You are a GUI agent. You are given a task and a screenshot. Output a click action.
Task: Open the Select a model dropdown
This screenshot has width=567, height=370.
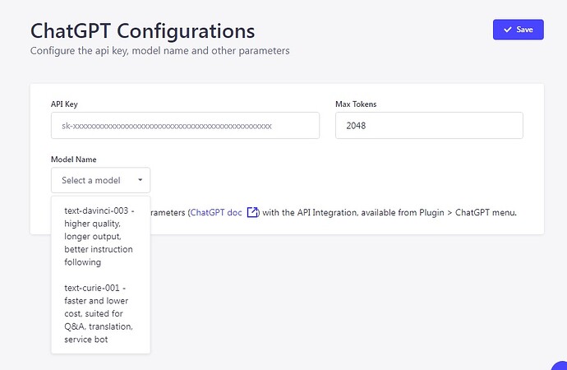click(x=100, y=180)
